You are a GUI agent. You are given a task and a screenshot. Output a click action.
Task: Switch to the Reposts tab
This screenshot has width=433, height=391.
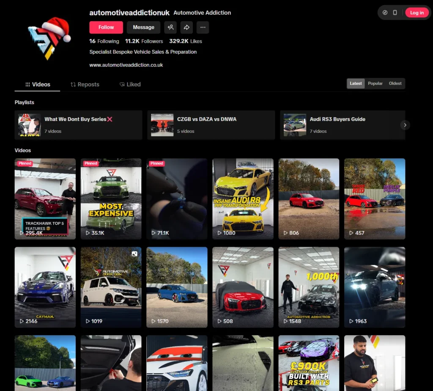pos(85,84)
